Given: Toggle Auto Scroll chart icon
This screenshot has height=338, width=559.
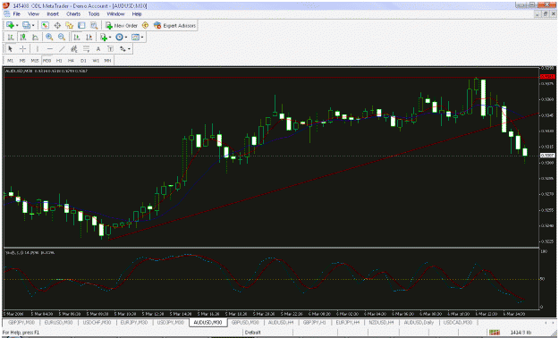Looking at the screenshot, I should (76, 37).
